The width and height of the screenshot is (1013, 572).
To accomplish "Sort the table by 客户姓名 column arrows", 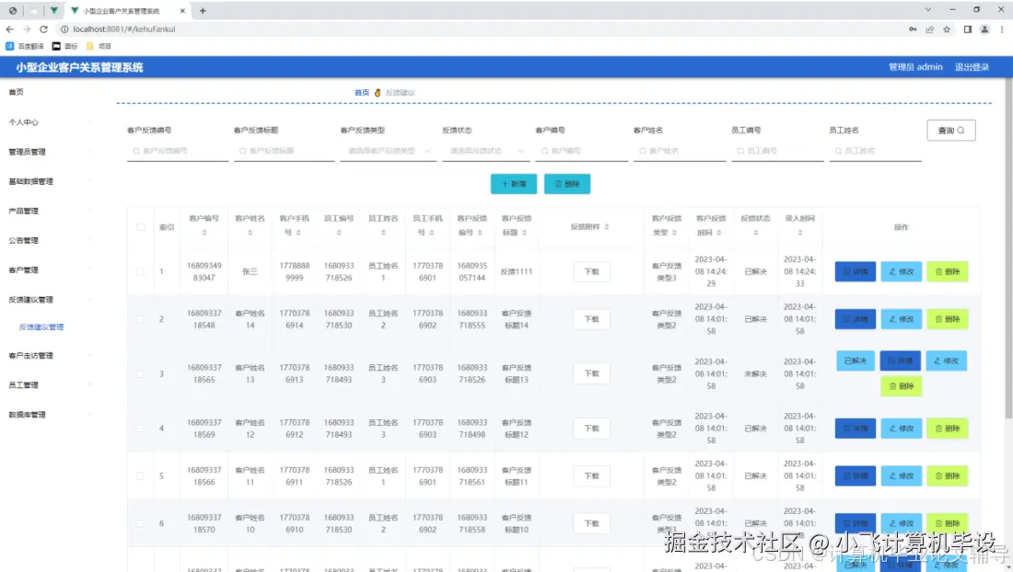I will (250, 233).
